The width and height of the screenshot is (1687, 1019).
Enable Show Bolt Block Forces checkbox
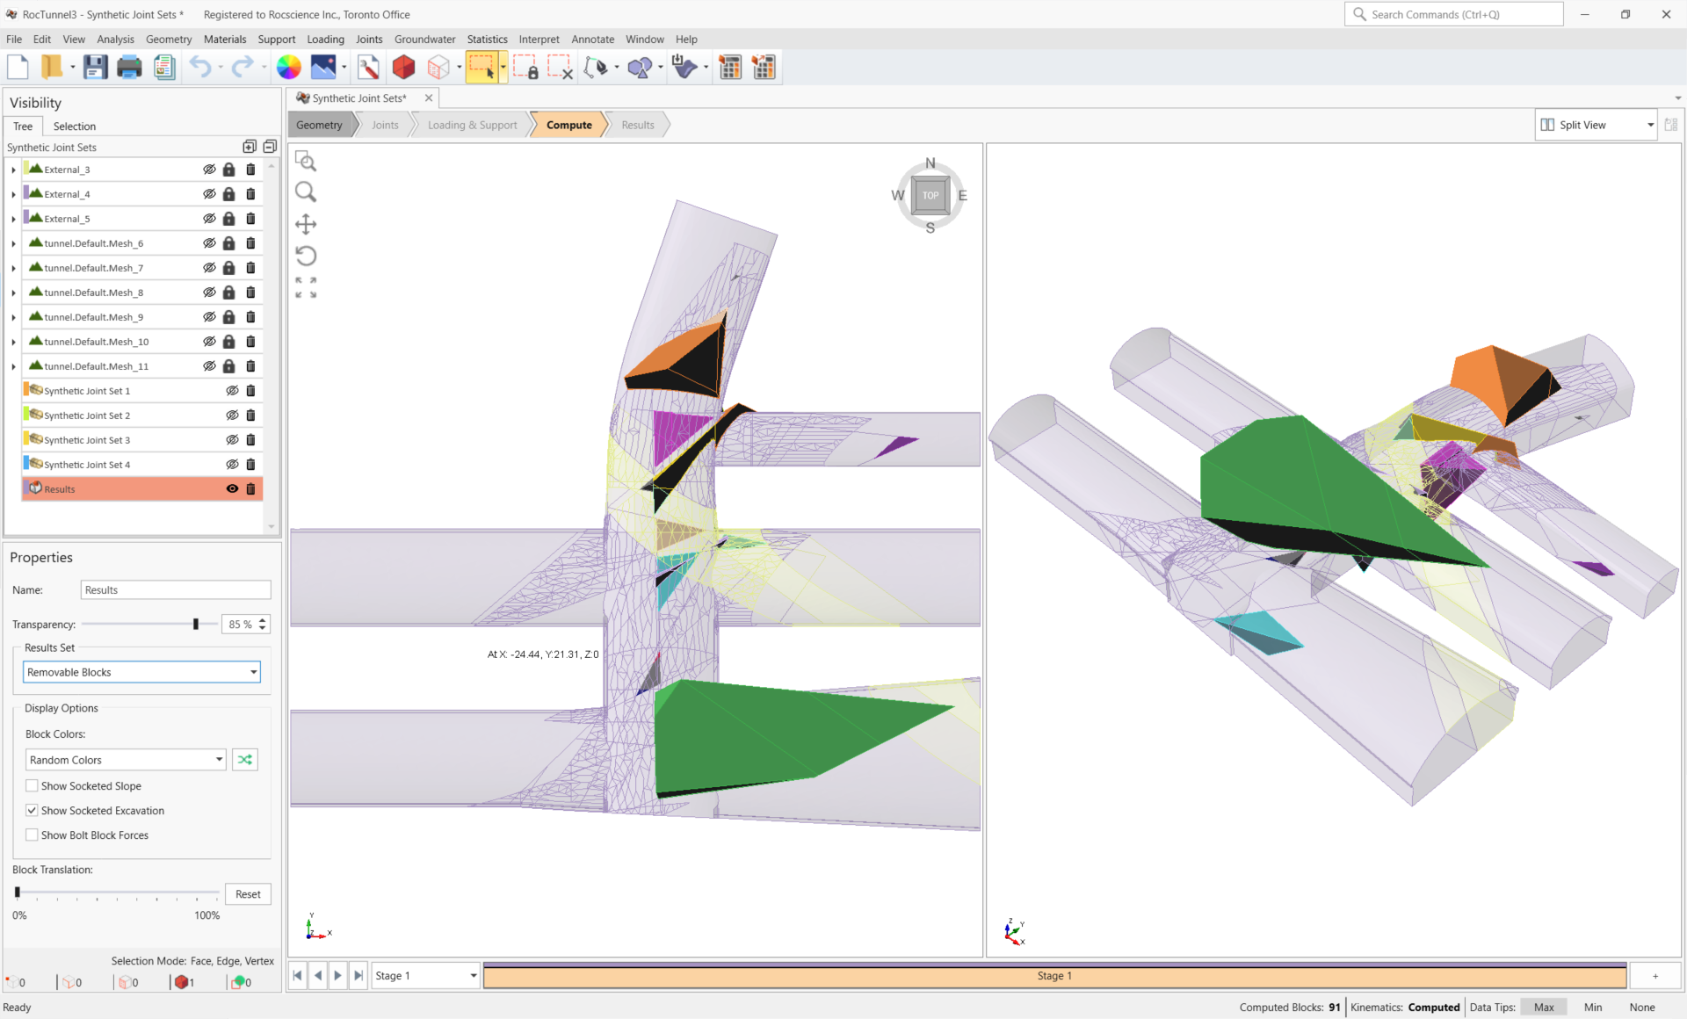coord(32,835)
